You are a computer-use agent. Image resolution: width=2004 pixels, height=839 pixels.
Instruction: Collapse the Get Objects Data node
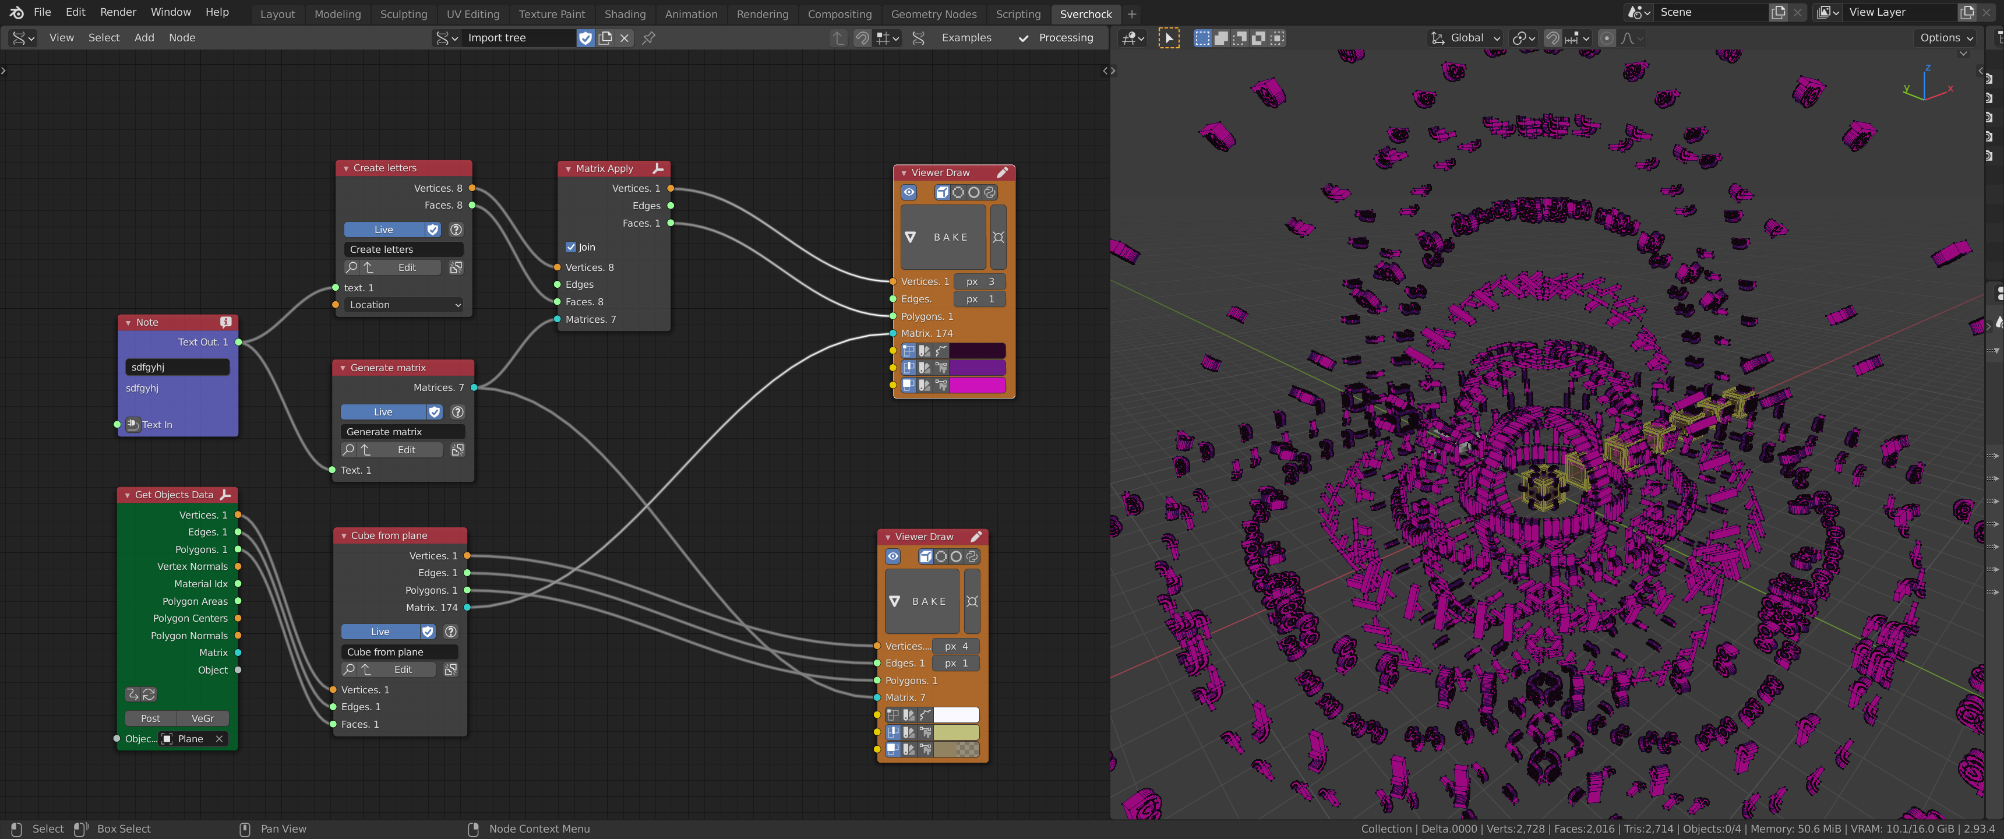pyautogui.click(x=128, y=496)
